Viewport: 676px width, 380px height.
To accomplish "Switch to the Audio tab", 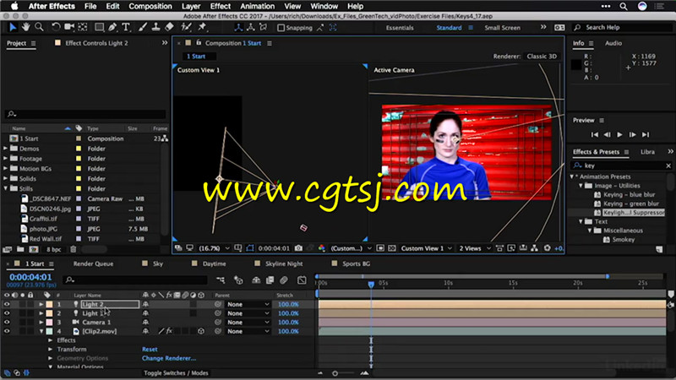I will click(x=613, y=43).
